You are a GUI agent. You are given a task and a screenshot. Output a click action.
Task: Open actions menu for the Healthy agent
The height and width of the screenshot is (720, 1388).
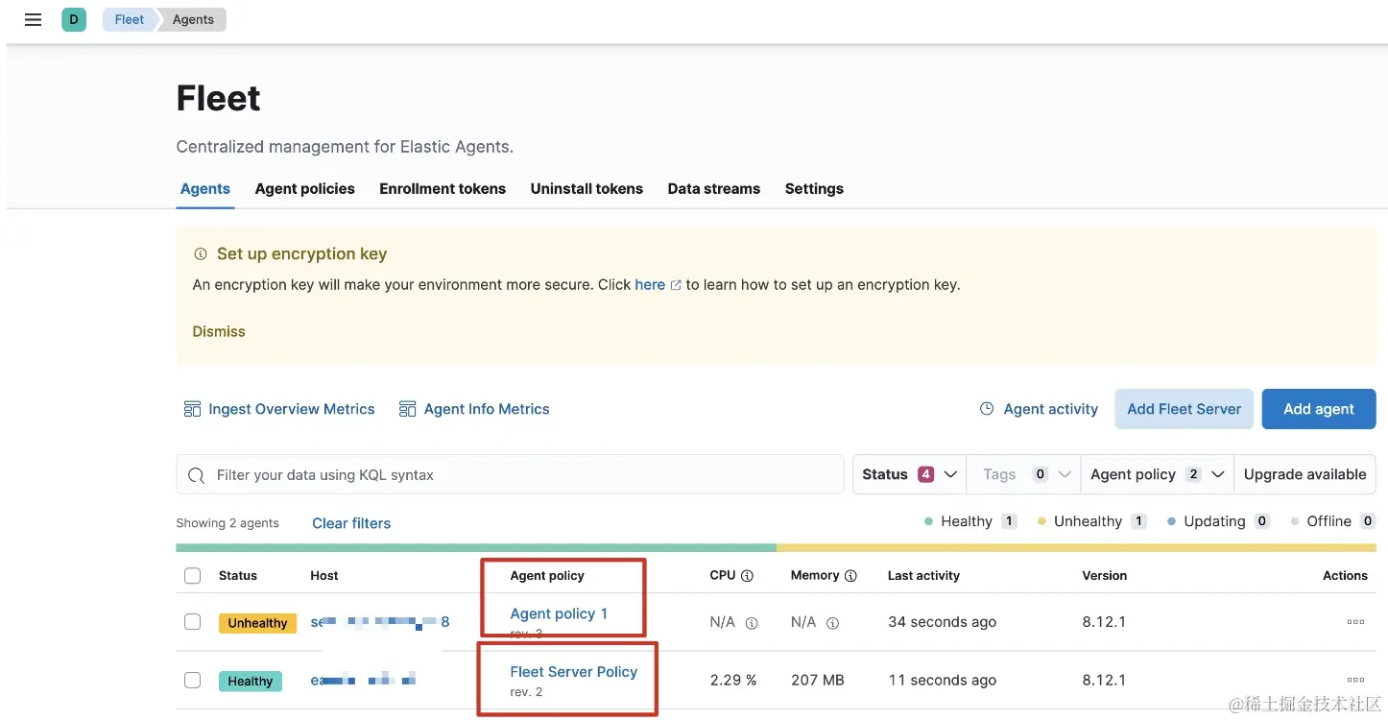click(x=1355, y=680)
